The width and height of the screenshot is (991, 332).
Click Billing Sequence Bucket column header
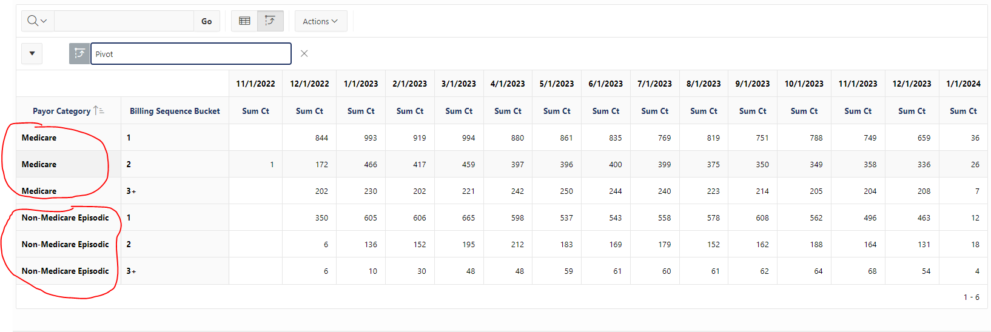tap(175, 111)
